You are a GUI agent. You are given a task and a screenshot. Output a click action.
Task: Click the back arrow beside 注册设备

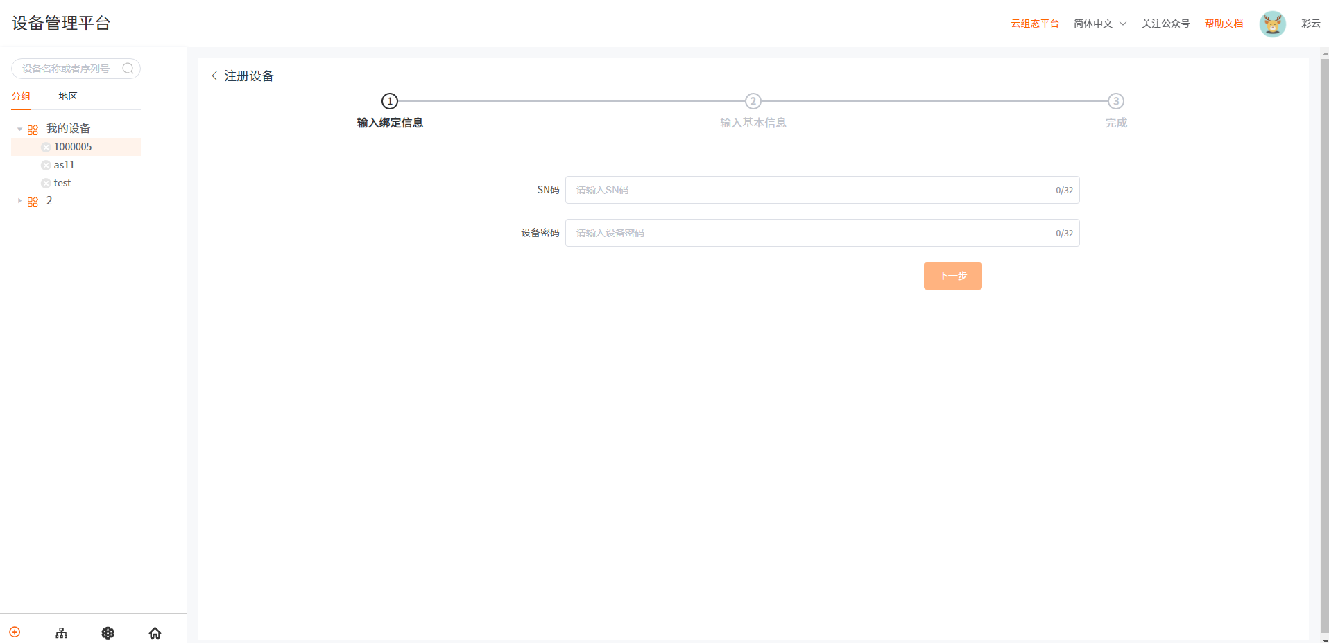214,76
